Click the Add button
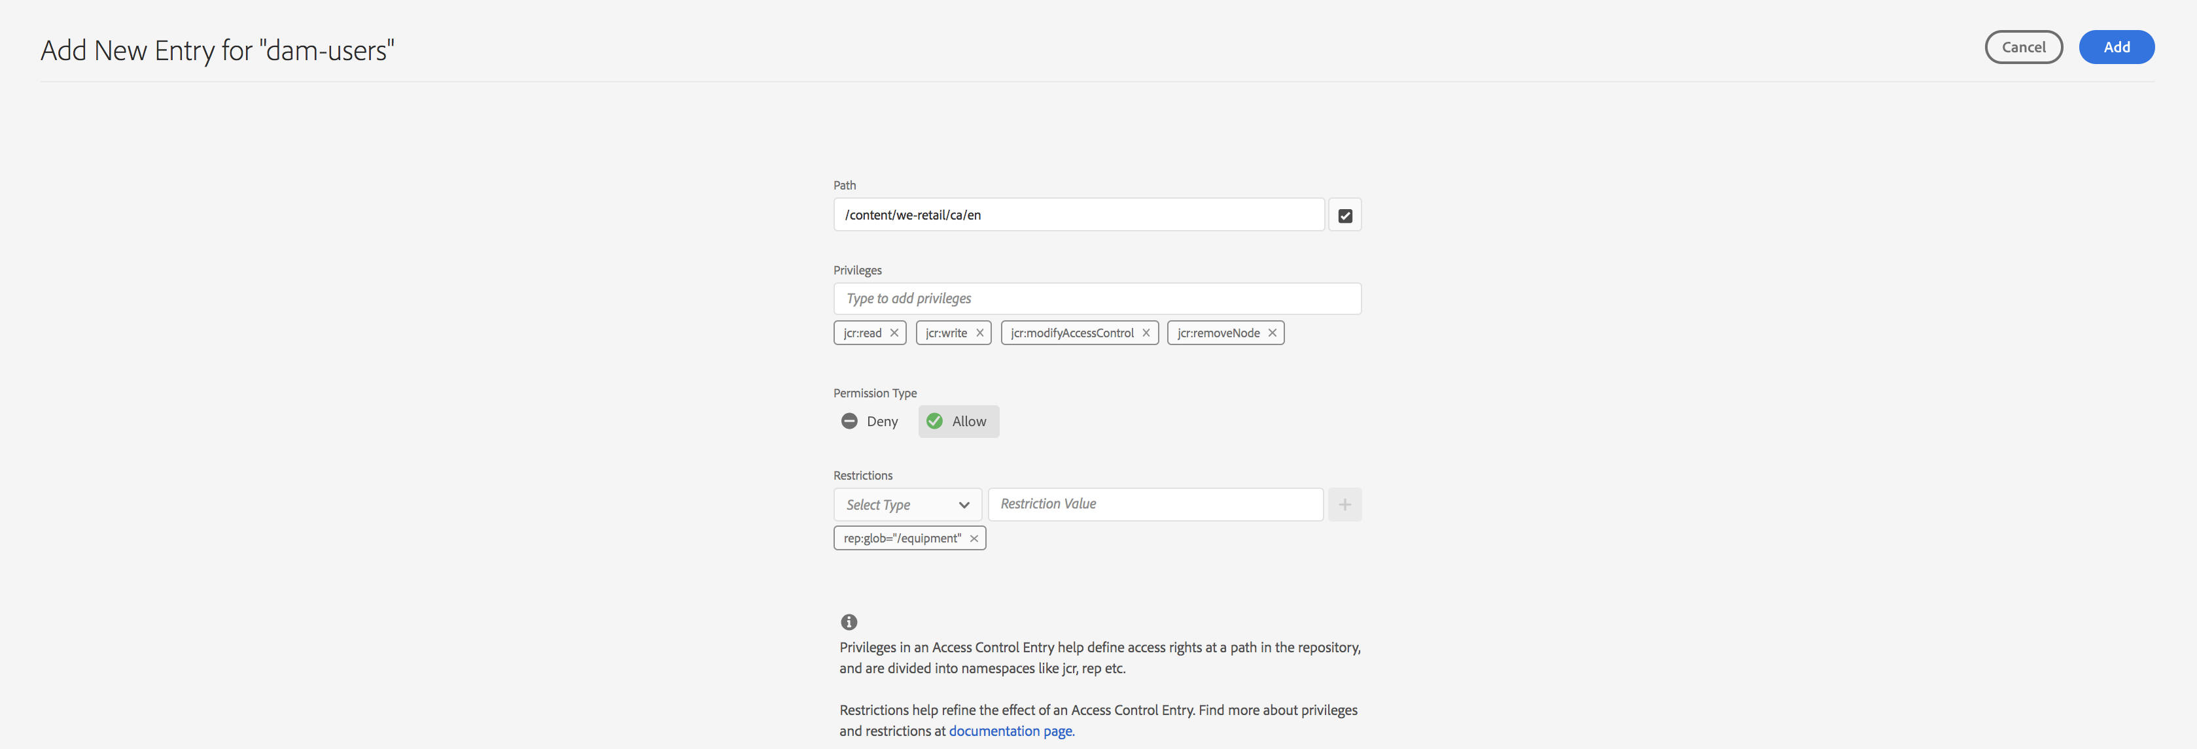The height and width of the screenshot is (749, 2197). (x=2116, y=47)
